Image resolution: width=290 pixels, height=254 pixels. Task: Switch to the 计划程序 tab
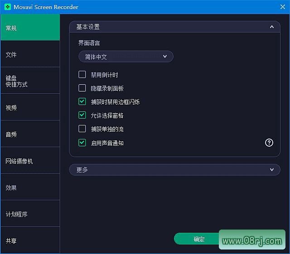tap(30, 214)
